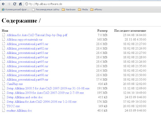
Task: Click the Последнее изменение column header
Action: click(130, 31)
